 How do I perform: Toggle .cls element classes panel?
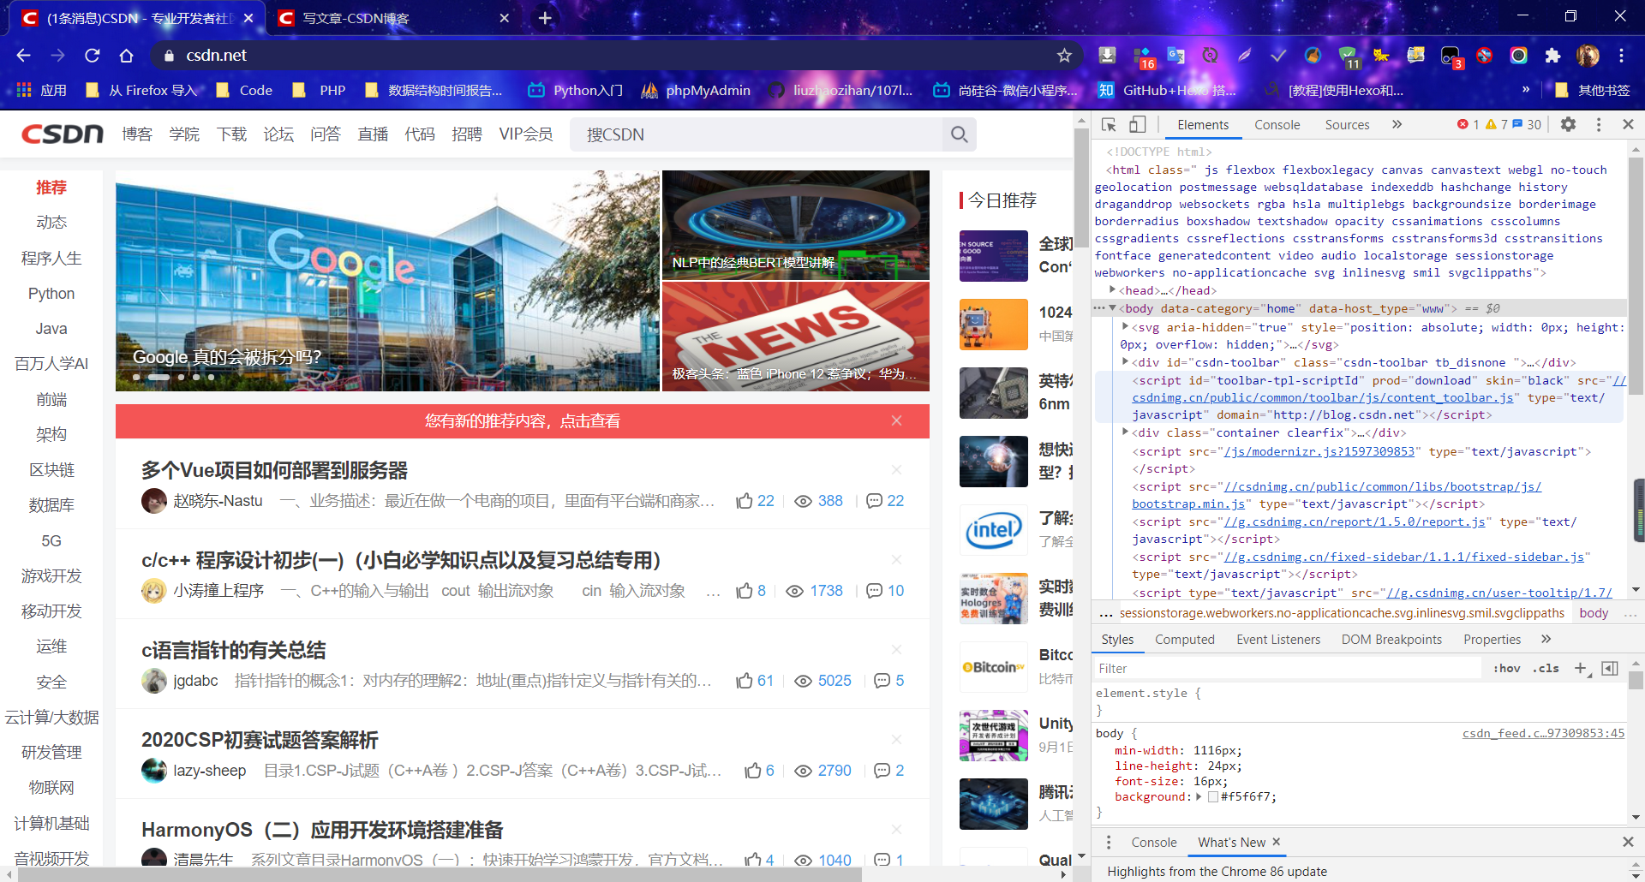(x=1546, y=668)
